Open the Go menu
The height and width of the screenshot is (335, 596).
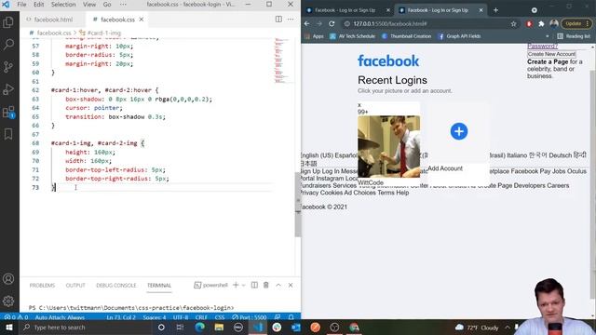107,5
